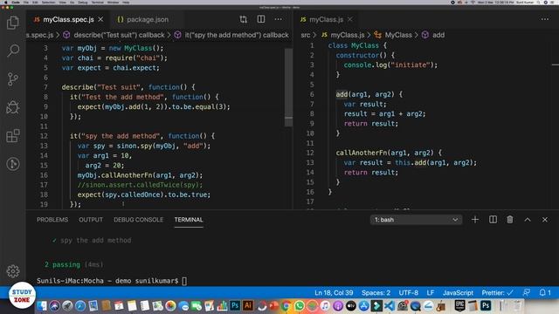Screen dimensions: 559x314
Task: Open Photoshop from the dock next to Illustrator
Action: point(235,305)
